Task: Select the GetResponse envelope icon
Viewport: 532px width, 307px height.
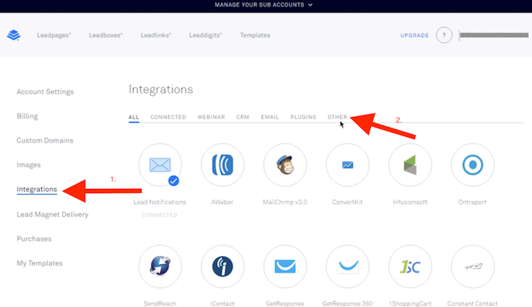Action: tap(285, 267)
